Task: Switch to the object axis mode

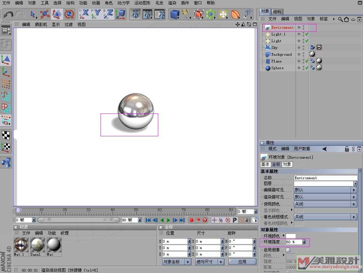Action: (x=6, y=72)
